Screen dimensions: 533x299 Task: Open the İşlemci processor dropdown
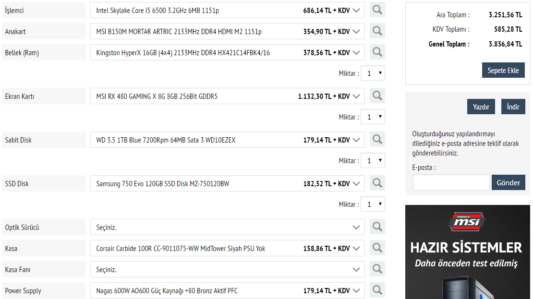point(228,10)
